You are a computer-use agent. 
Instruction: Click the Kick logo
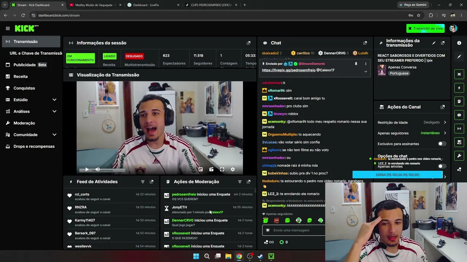click(x=26, y=28)
